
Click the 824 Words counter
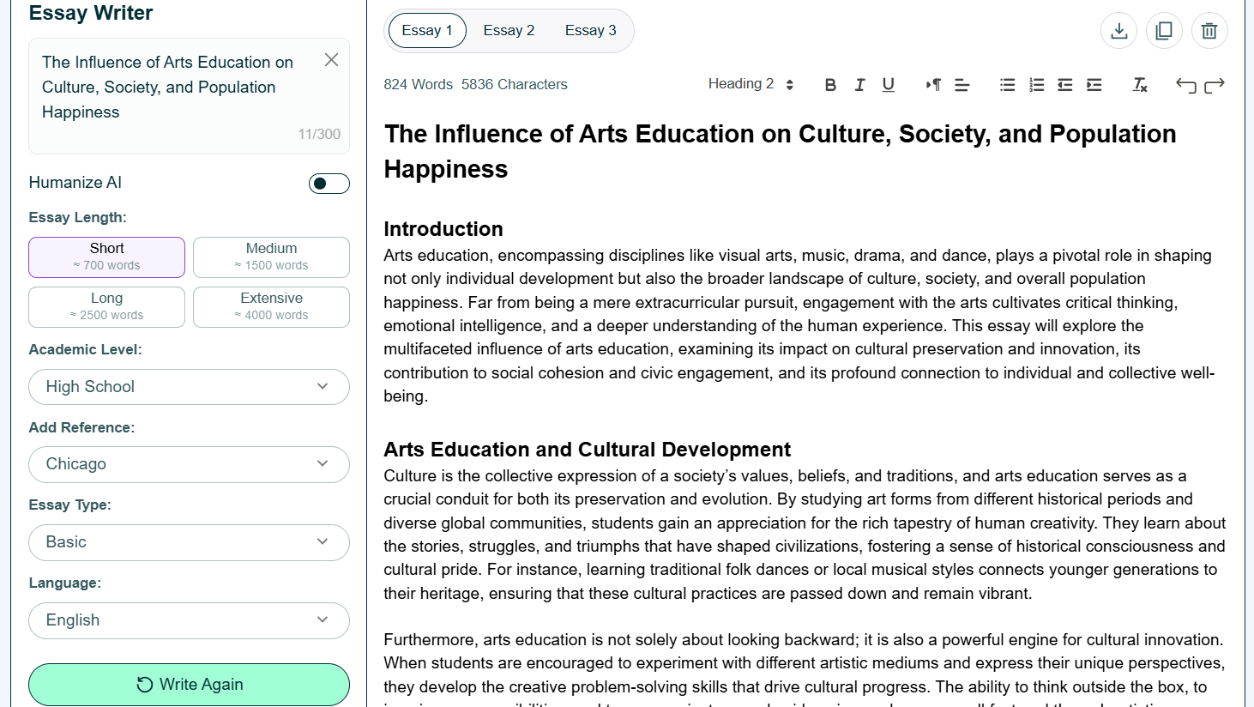(x=418, y=84)
